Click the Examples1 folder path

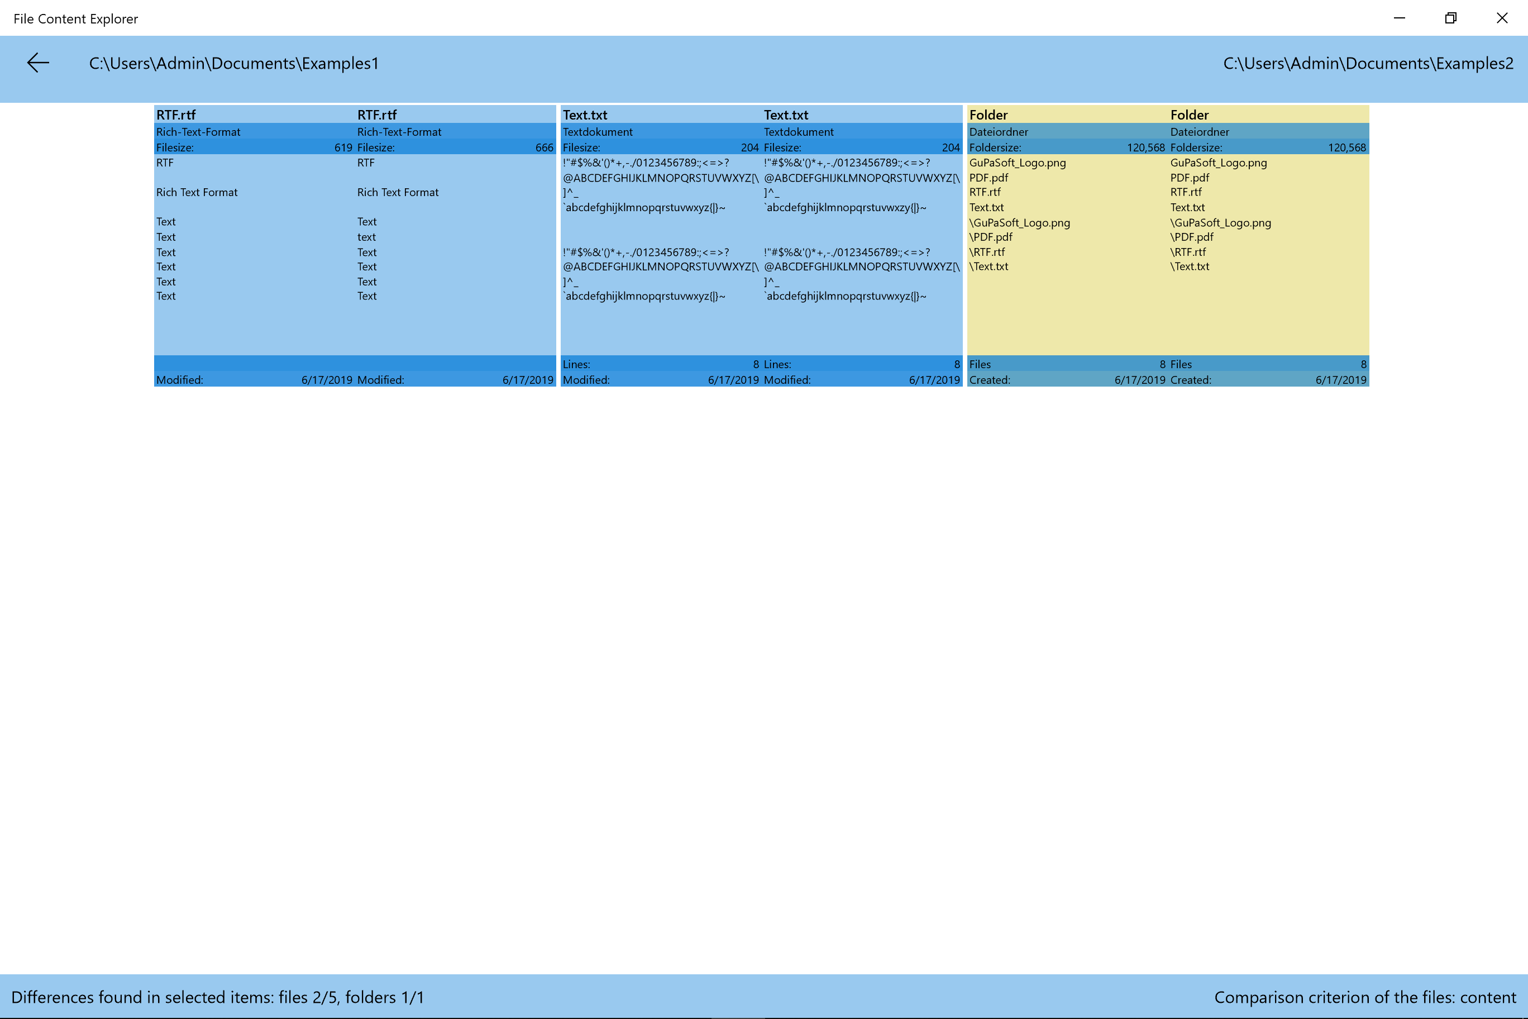coord(234,64)
